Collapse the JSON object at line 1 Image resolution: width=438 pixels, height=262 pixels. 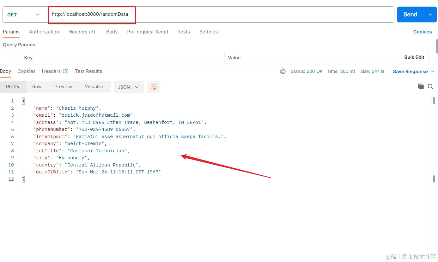coord(23,101)
